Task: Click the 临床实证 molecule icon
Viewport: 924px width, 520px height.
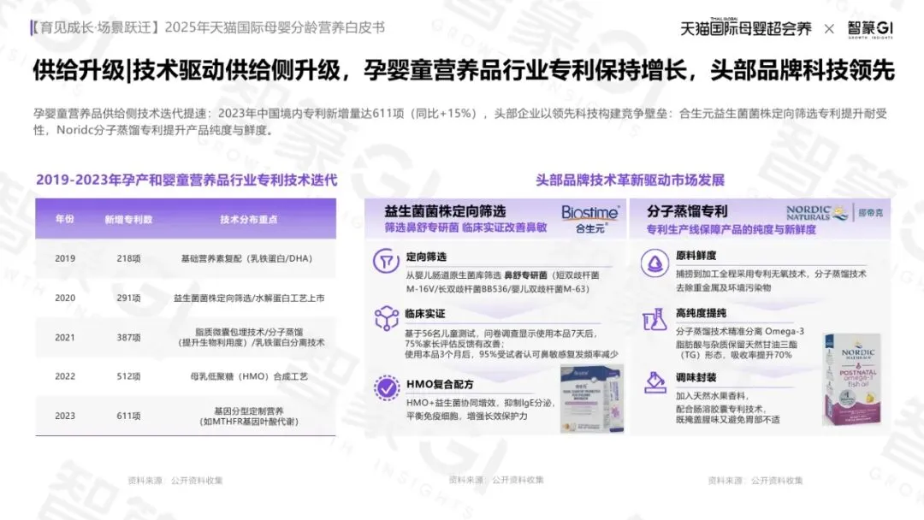Action: (386, 318)
